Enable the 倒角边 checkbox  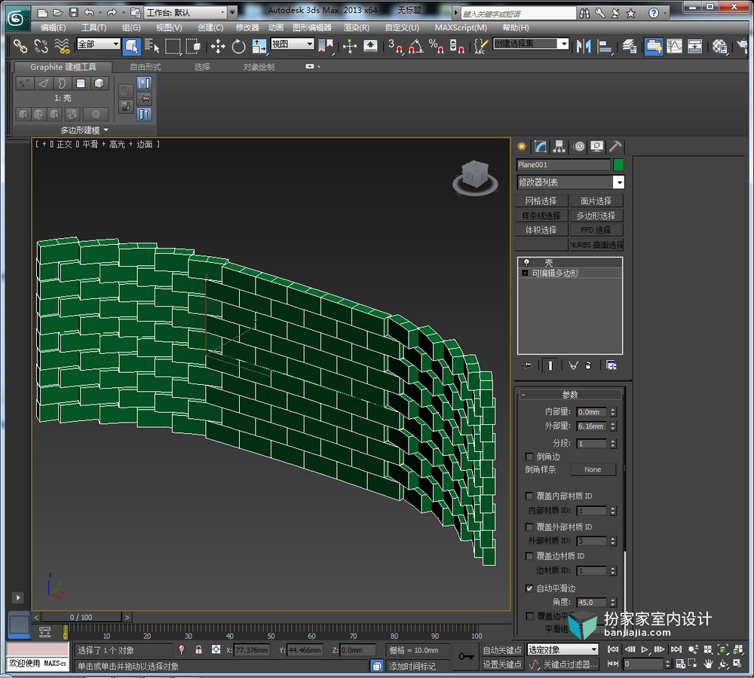[x=529, y=457]
